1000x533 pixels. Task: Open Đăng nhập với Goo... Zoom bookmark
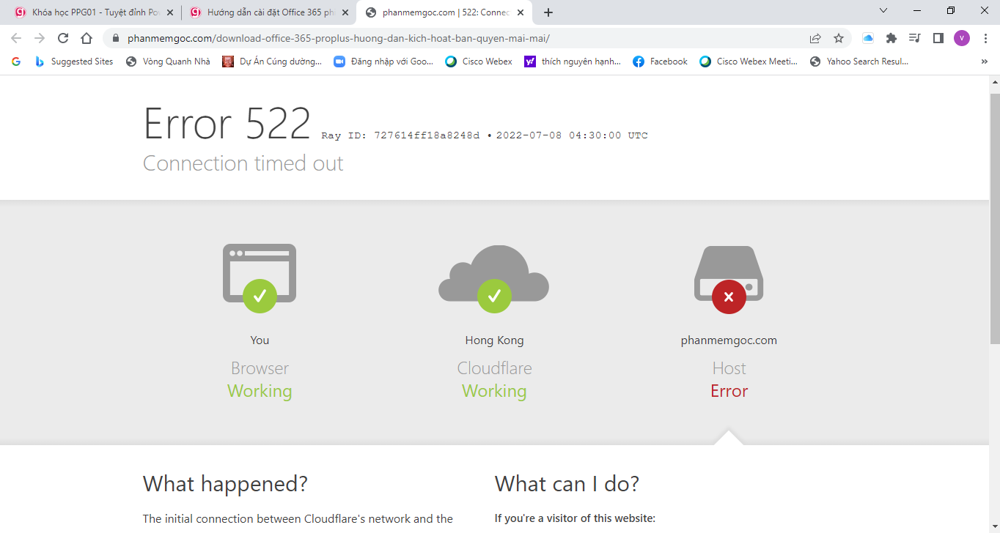point(383,61)
